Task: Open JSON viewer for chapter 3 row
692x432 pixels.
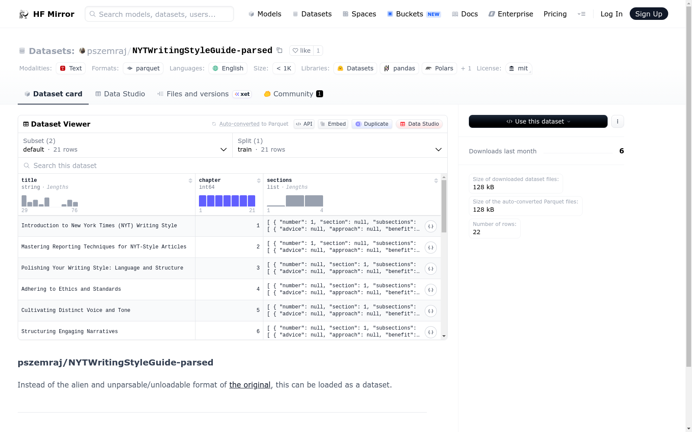Action: (431, 269)
